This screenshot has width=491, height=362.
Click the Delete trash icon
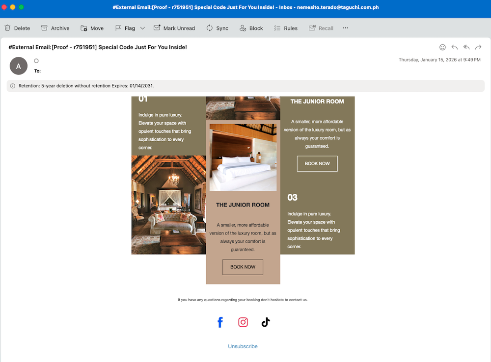[x=8, y=28]
